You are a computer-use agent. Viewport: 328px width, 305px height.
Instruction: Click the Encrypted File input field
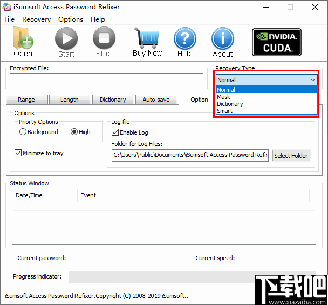(x=106, y=79)
